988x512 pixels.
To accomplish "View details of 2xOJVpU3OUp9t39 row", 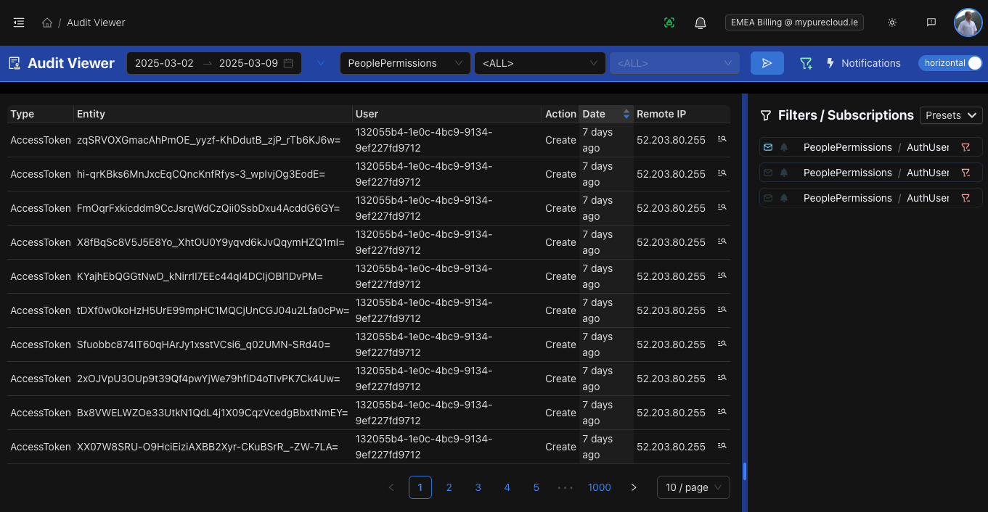I will 722,378.
